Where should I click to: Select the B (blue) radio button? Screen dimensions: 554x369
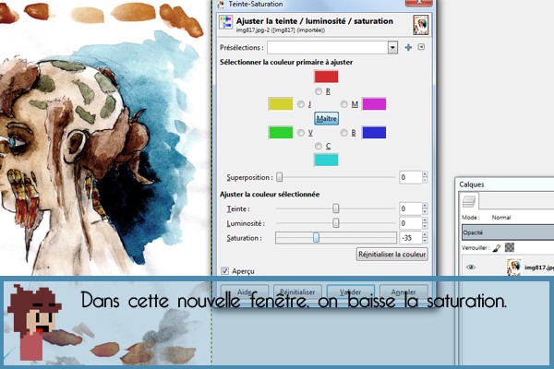[343, 133]
